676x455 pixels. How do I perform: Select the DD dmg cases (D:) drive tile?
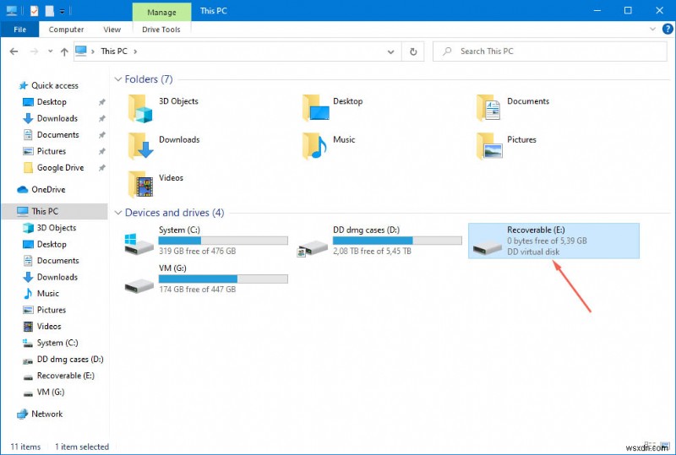point(379,241)
